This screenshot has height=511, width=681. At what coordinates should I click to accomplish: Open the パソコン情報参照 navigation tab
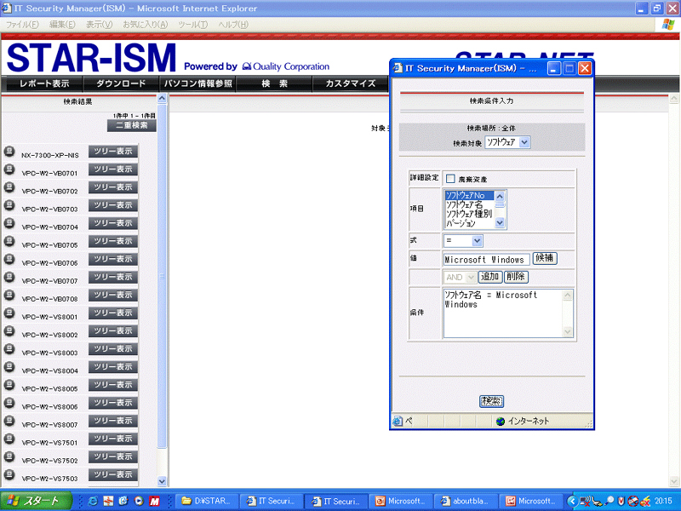tap(197, 83)
